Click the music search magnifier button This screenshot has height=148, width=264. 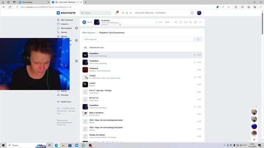pyautogui.click(x=198, y=39)
